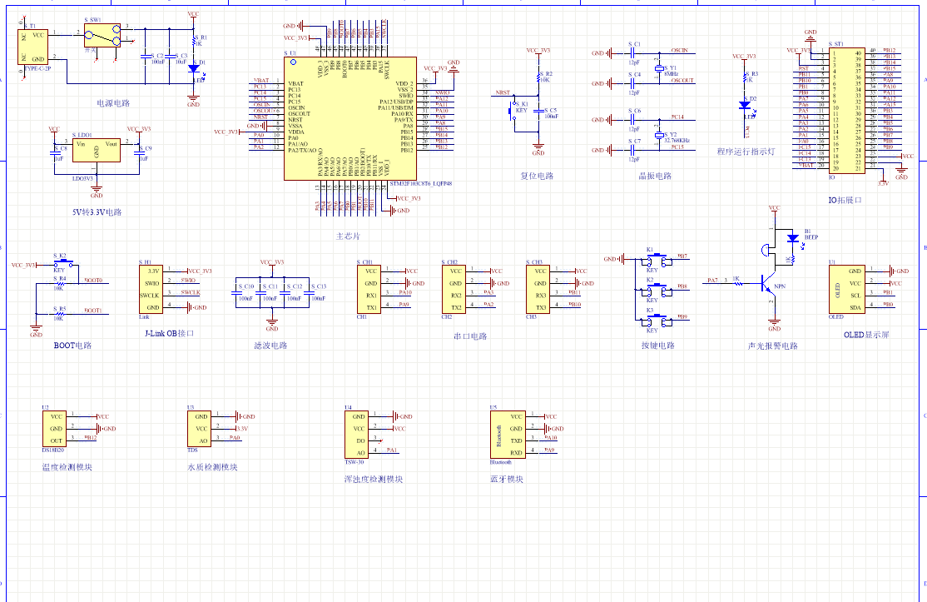Click the DS18B20 temperature sensor U2
The image size is (927, 602).
[57, 429]
